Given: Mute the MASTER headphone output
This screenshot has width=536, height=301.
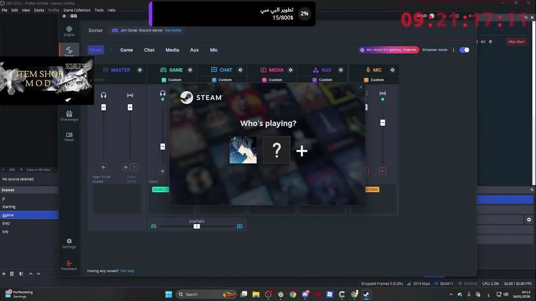Looking at the screenshot, I should pyautogui.click(x=103, y=167).
